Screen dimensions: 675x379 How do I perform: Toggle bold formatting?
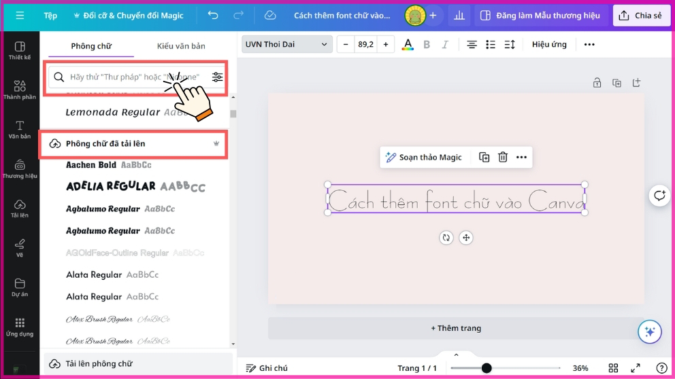(x=427, y=44)
